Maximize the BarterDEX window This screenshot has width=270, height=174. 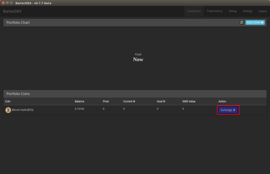(x=11, y=3)
